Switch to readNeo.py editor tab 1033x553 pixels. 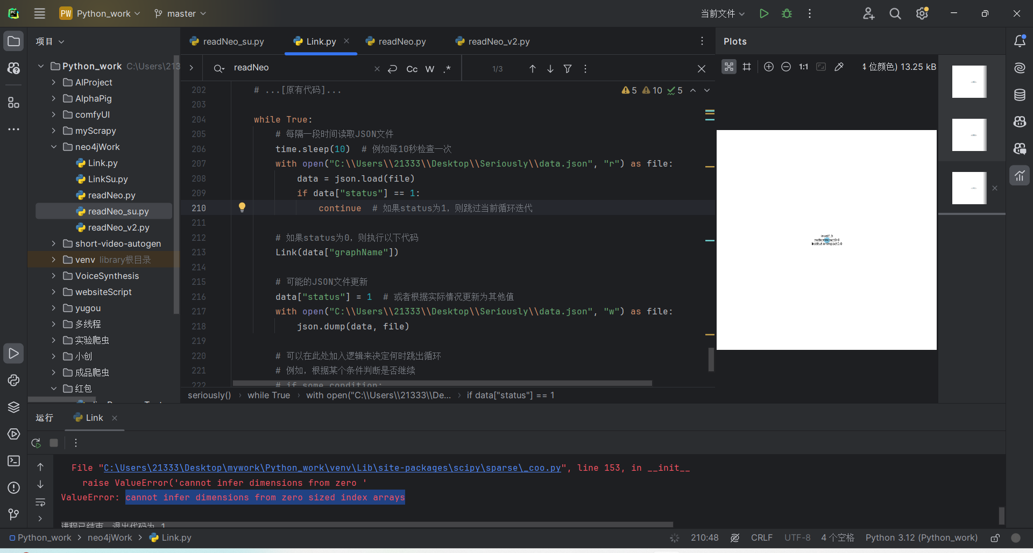click(395, 41)
